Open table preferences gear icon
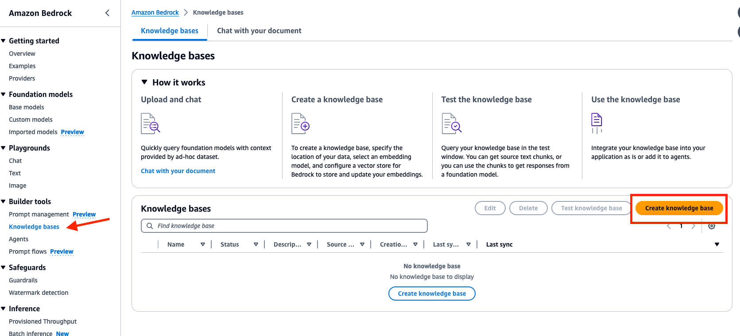Viewport: 740px width, 336px height. pyautogui.click(x=712, y=226)
